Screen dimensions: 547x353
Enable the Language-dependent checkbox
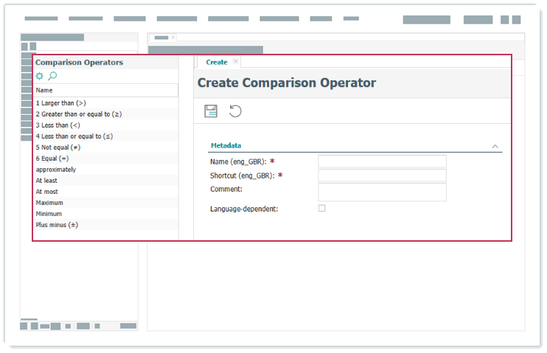pos(321,209)
